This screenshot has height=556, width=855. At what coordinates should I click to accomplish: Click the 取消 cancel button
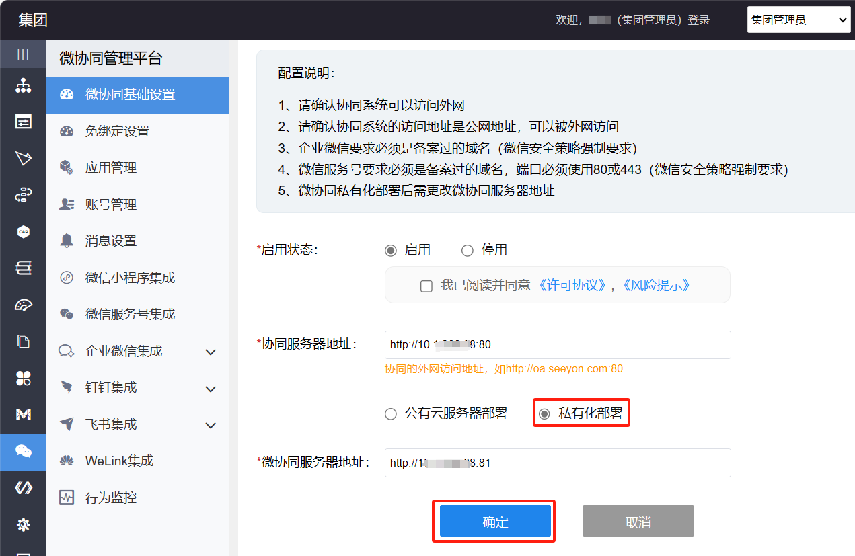tap(638, 521)
